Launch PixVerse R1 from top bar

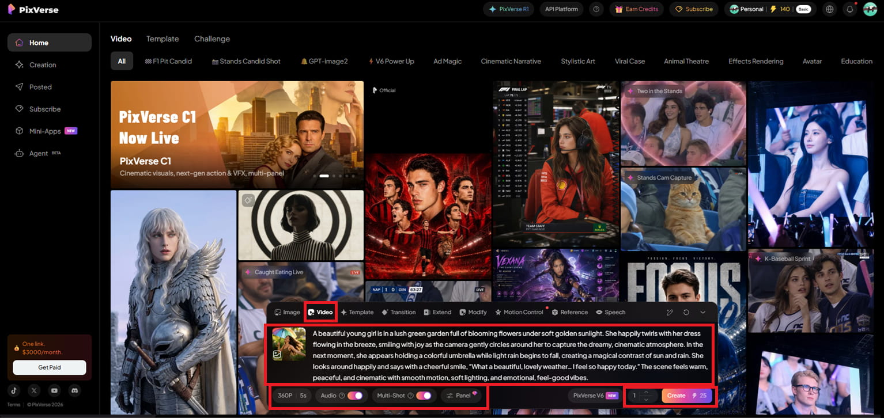tap(509, 9)
